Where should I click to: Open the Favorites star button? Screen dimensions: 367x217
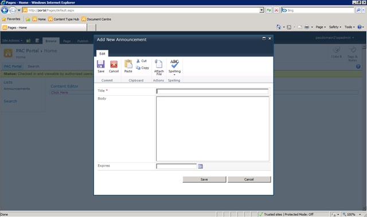tap(11, 19)
